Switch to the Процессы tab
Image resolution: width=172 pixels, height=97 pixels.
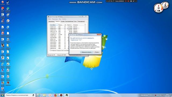58,21
